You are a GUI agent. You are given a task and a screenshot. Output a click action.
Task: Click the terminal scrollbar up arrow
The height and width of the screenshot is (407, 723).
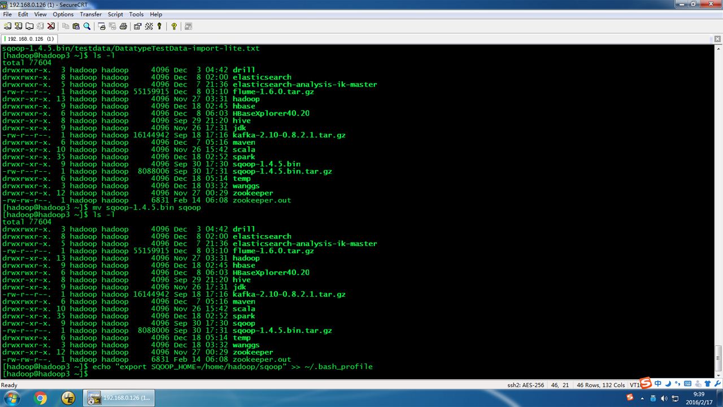coord(718,49)
